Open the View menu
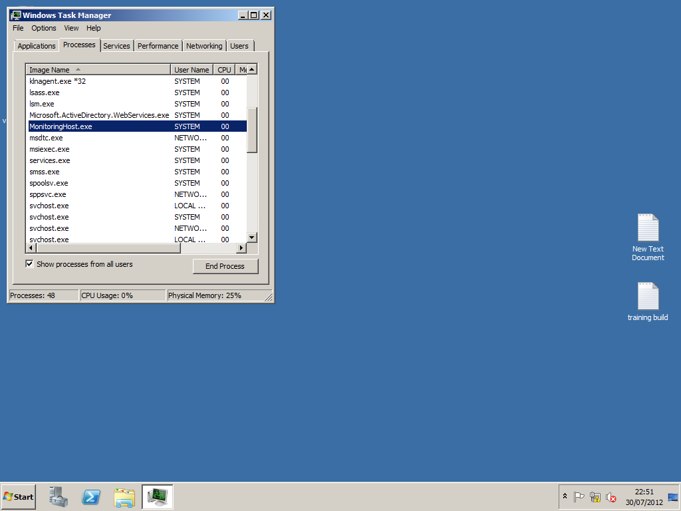 [71, 28]
